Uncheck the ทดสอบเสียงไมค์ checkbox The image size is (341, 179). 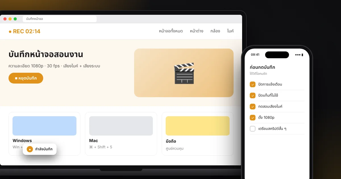pos(253,107)
